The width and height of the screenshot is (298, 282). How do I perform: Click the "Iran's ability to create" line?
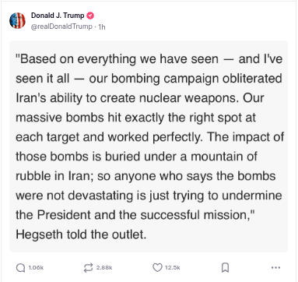pyautogui.click(x=140, y=98)
